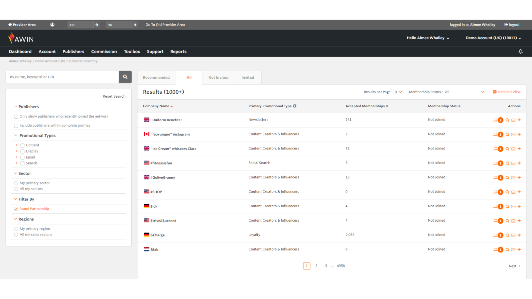Open the Publishers menu
The image size is (532, 299).
73,51
